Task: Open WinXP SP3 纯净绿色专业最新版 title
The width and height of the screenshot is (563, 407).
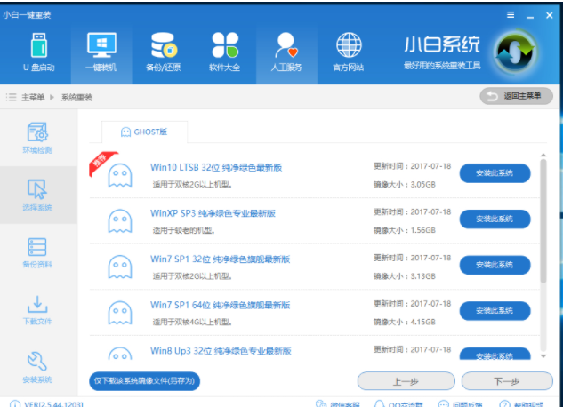Action: 213,213
